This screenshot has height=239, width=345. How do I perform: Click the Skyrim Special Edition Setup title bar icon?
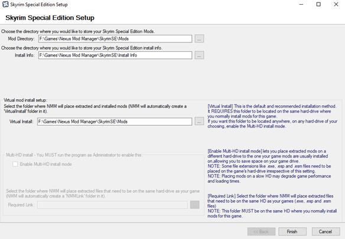click(5, 4)
